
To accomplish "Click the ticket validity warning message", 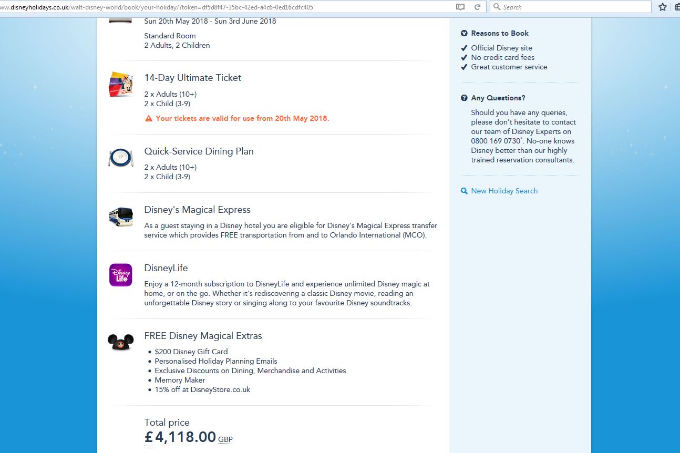I will (x=242, y=118).
